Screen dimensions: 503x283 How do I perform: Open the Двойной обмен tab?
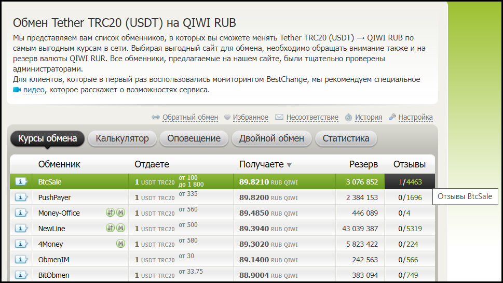[x=271, y=138]
